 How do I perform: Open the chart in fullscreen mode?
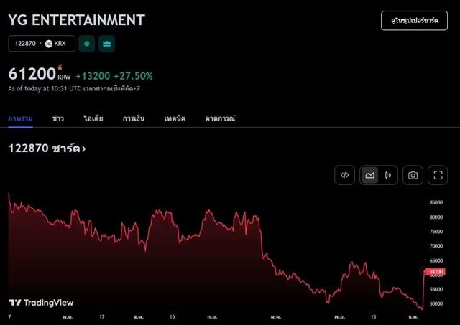coord(438,175)
